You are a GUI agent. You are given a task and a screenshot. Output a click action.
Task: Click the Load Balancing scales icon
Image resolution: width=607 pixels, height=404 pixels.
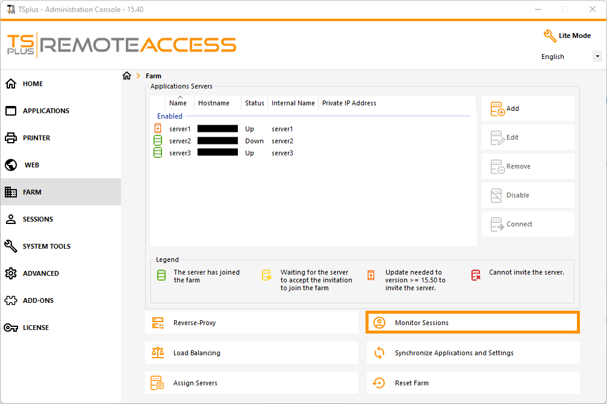[x=158, y=353]
